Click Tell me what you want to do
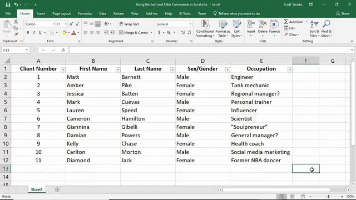Image resolution: width=356 pixels, height=200 pixels. click(236, 13)
